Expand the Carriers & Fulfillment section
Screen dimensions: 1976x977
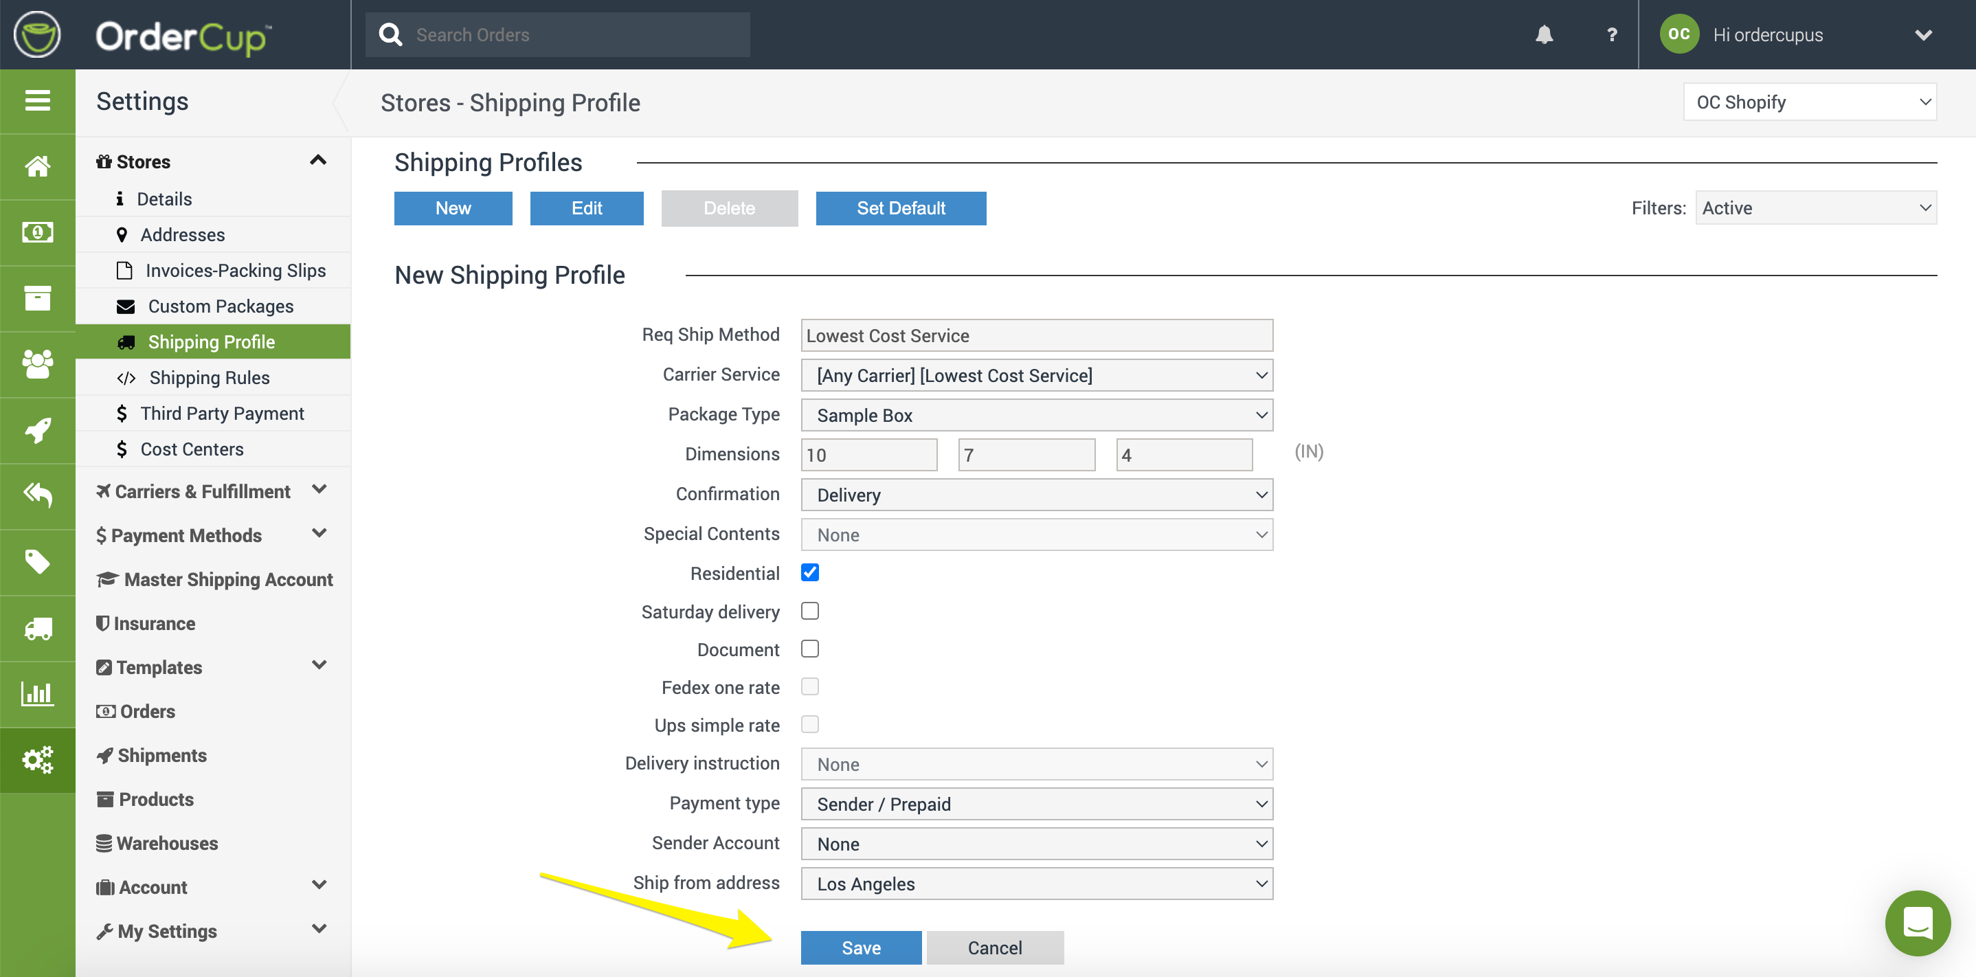[x=211, y=491]
